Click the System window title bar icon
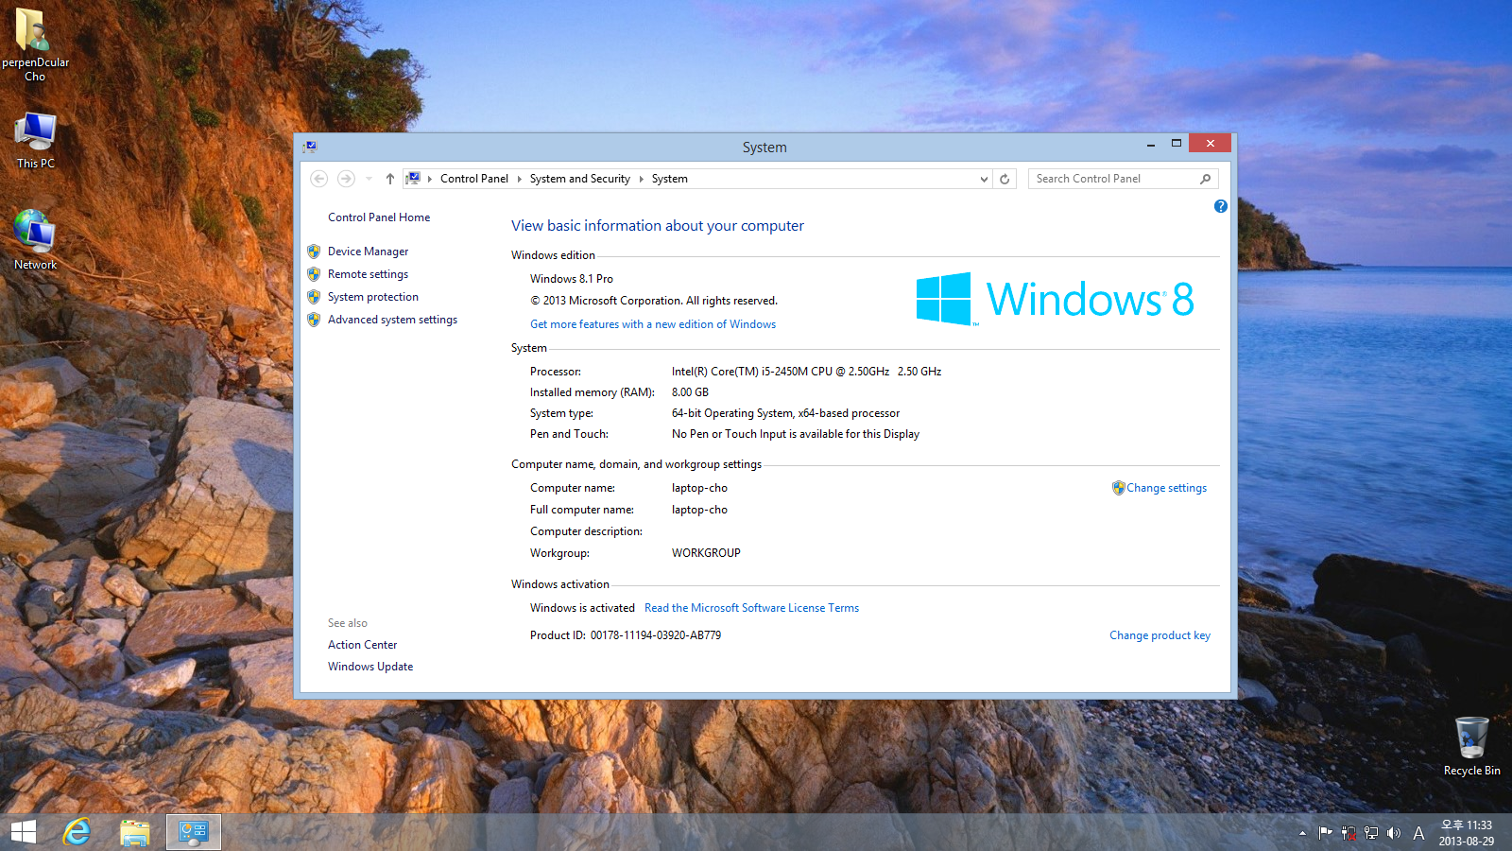Screen dimensions: 1512x851 [x=310, y=147]
